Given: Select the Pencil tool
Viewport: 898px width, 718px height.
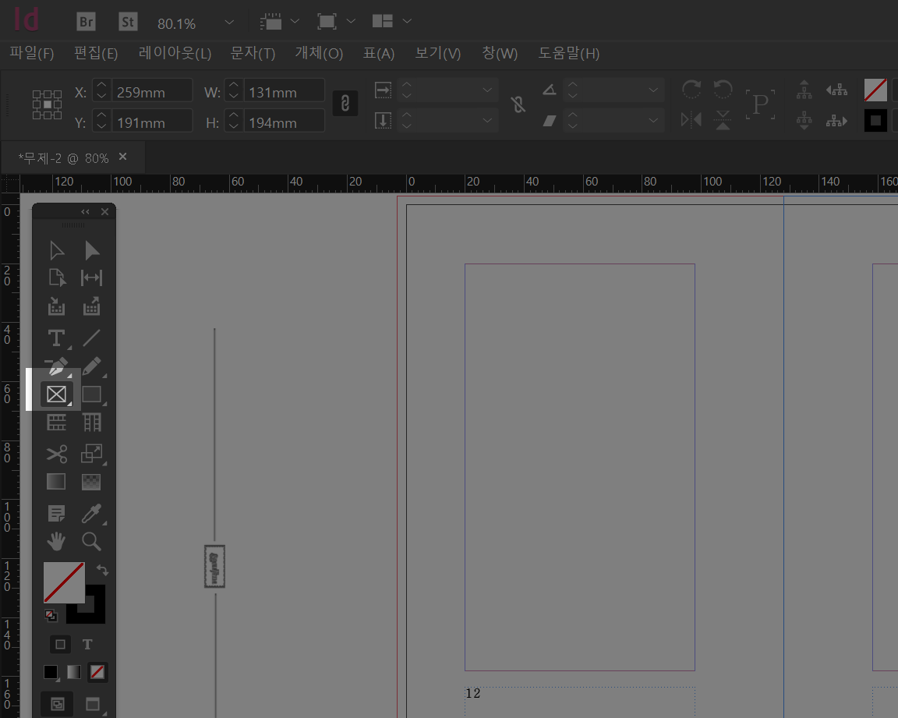Looking at the screenshot, I should click(92, 366).
